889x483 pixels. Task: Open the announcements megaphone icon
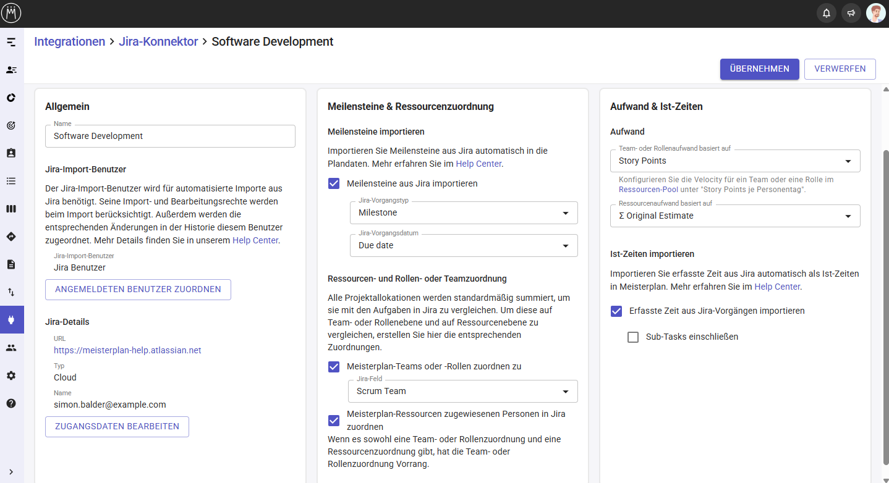click(x=851, y=13)
